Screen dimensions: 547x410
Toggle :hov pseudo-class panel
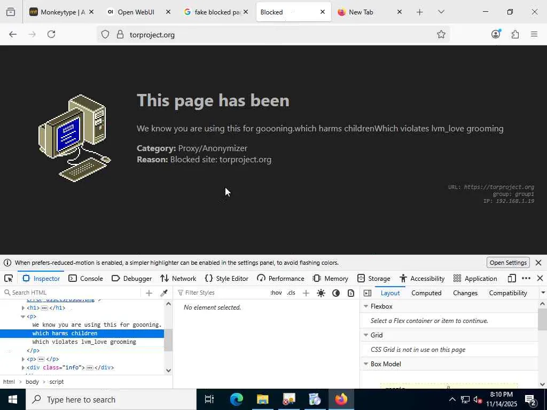tap(276, 293)
